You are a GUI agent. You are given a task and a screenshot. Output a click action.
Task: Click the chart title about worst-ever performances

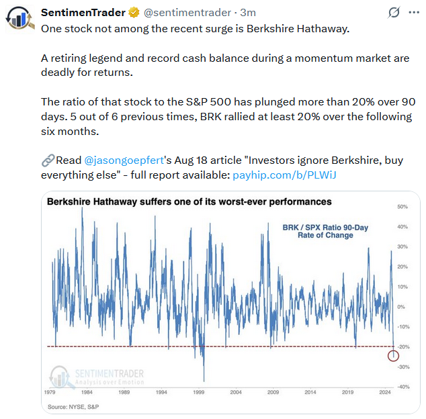click(x=189, y=201)
